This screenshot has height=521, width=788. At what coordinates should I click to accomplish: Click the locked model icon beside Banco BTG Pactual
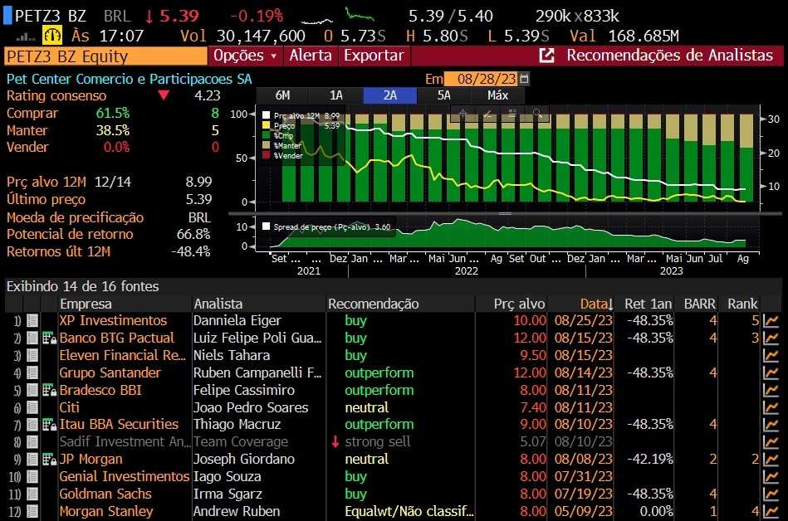click(48, 338)
